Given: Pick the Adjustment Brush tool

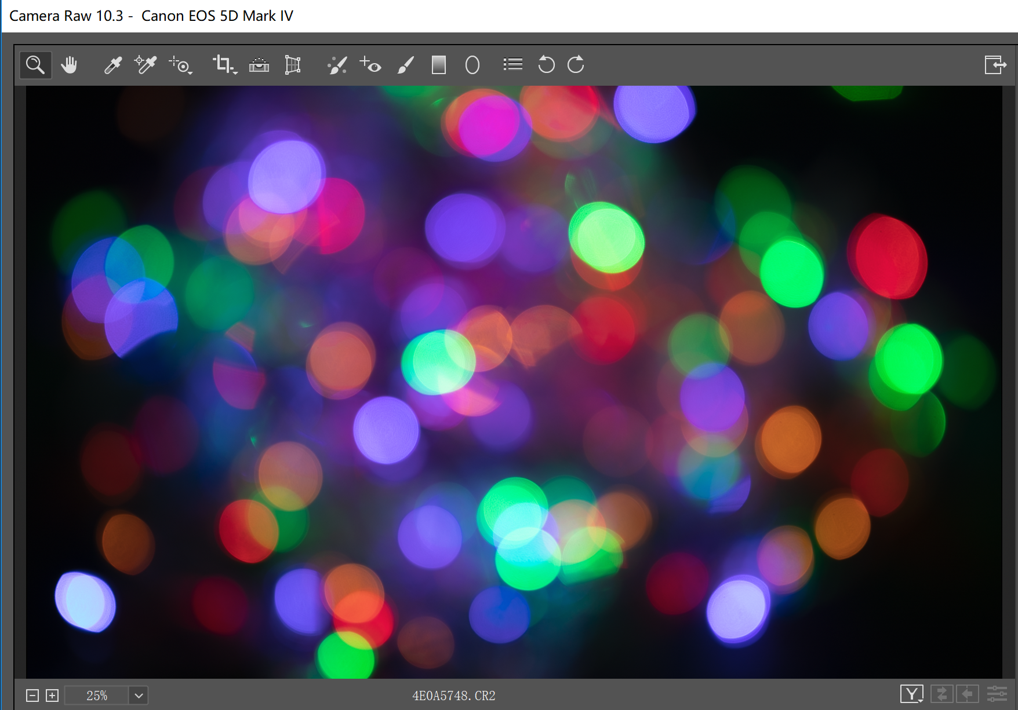Looking at the screenshot, I should coord(406,65).
